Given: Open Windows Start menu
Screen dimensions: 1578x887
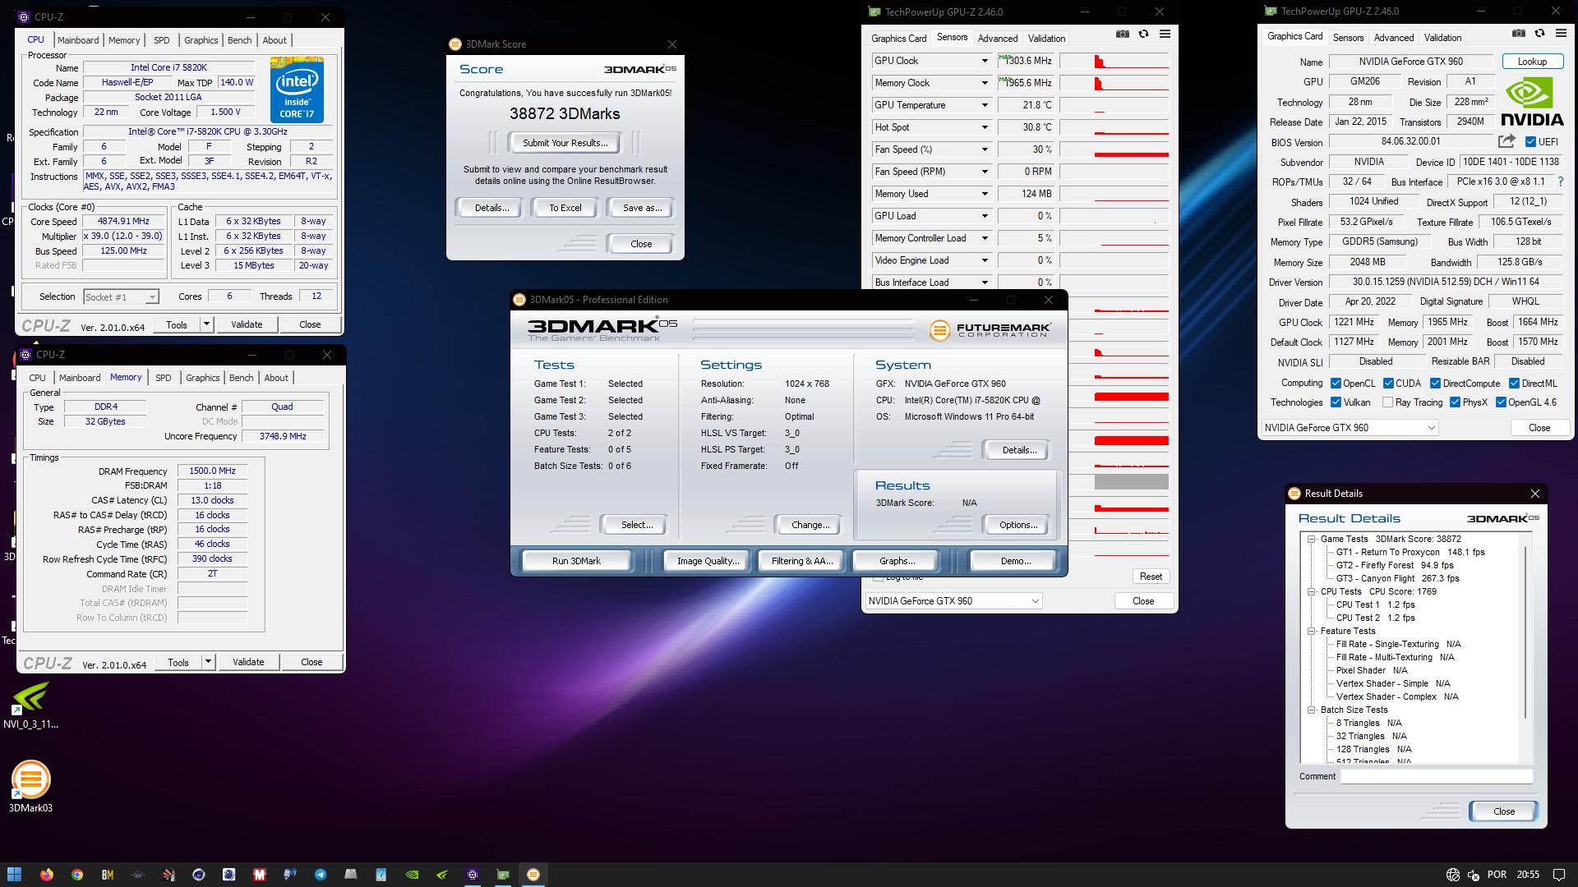Looking at the screenshot, I should 14,874.
